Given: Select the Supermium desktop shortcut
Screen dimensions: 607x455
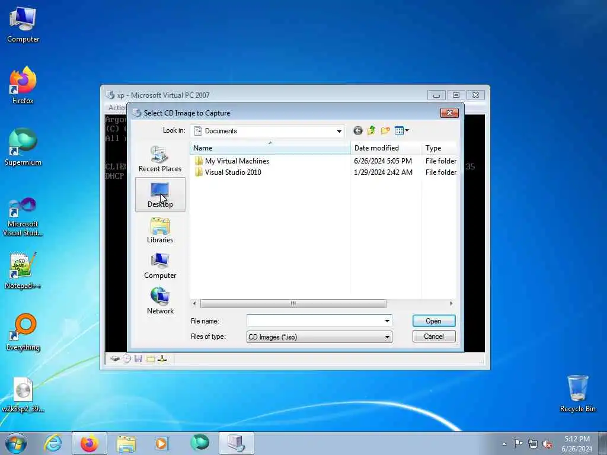Looking at the screenshot, I should [23, 148].
